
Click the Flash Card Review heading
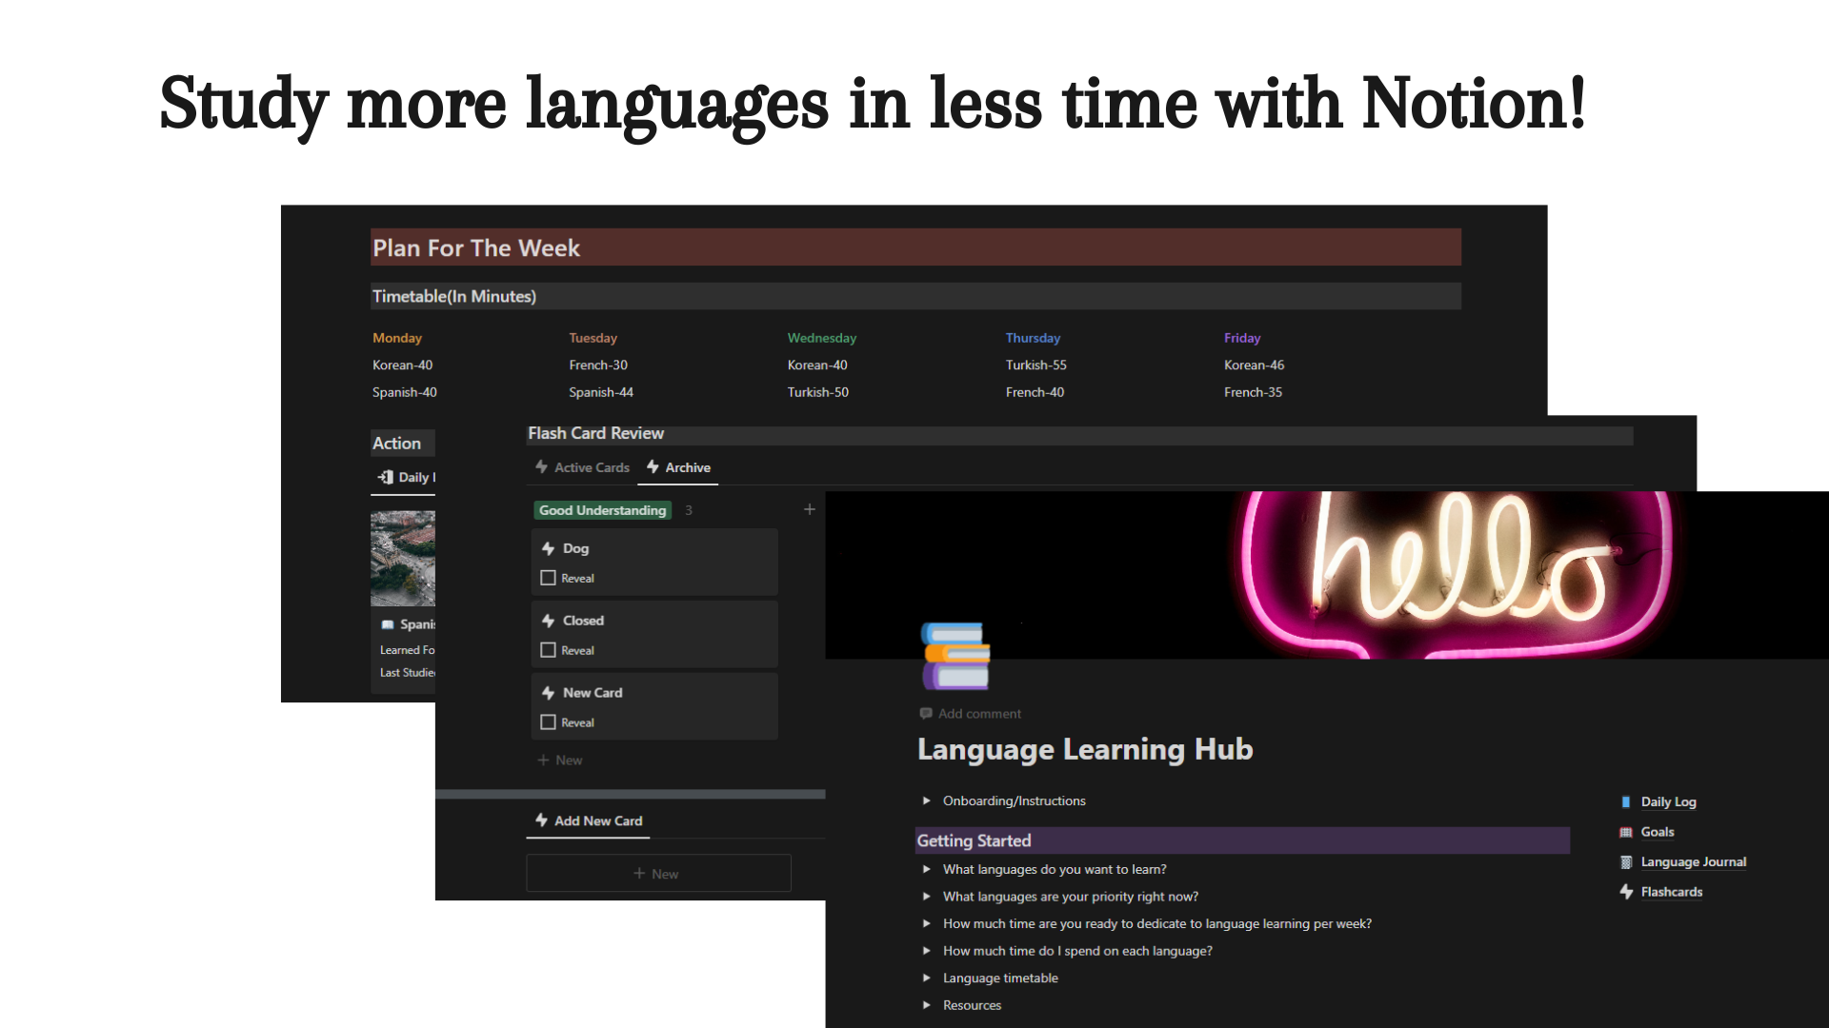point(596,433)
